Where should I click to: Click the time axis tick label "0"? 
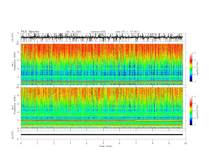tap(21, 143)
